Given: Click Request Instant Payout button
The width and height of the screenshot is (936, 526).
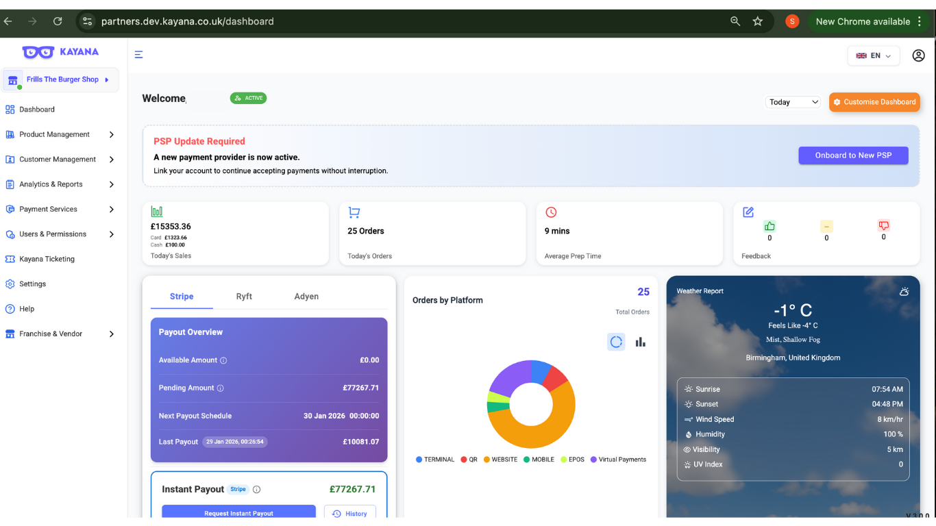Looking at the screenshot, I should tap(238, 512).
